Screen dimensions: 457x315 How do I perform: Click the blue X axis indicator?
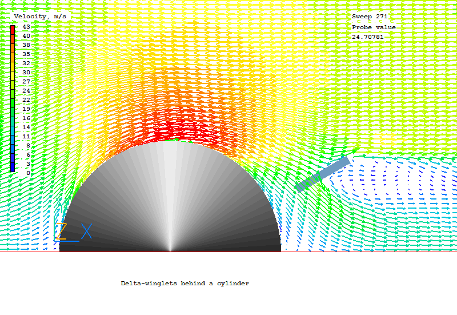(x=86, y=232)
